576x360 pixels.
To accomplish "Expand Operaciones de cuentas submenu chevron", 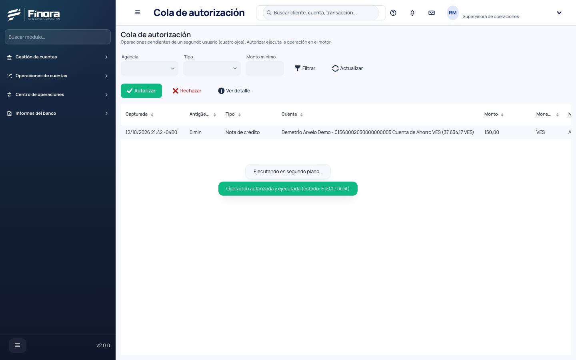I will point(106,76).
